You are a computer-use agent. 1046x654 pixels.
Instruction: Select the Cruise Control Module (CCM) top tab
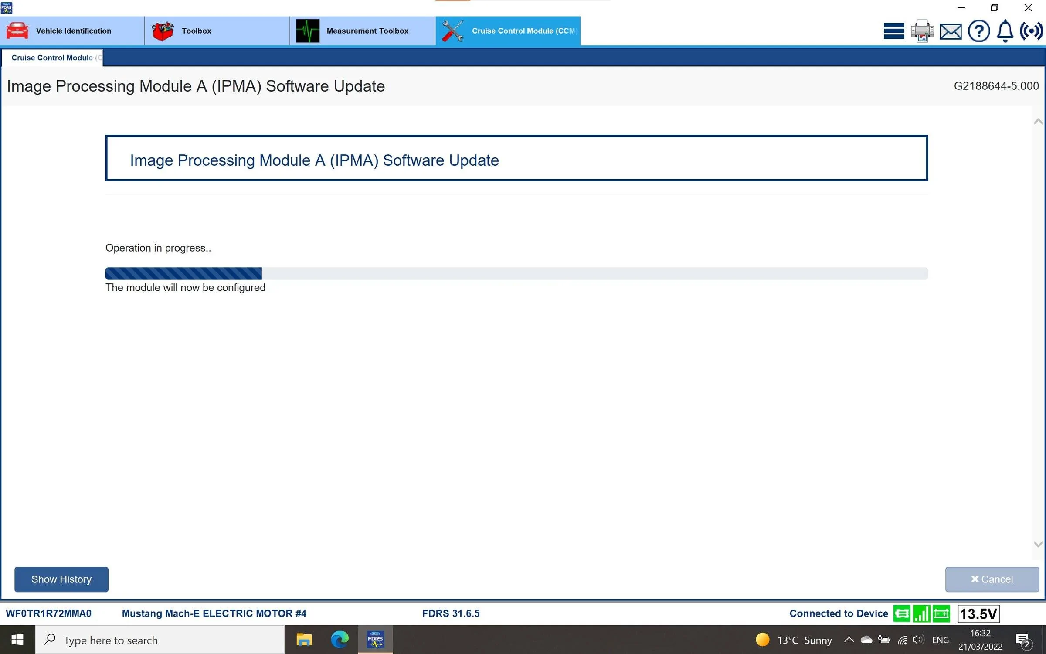(x=508, y=31)
